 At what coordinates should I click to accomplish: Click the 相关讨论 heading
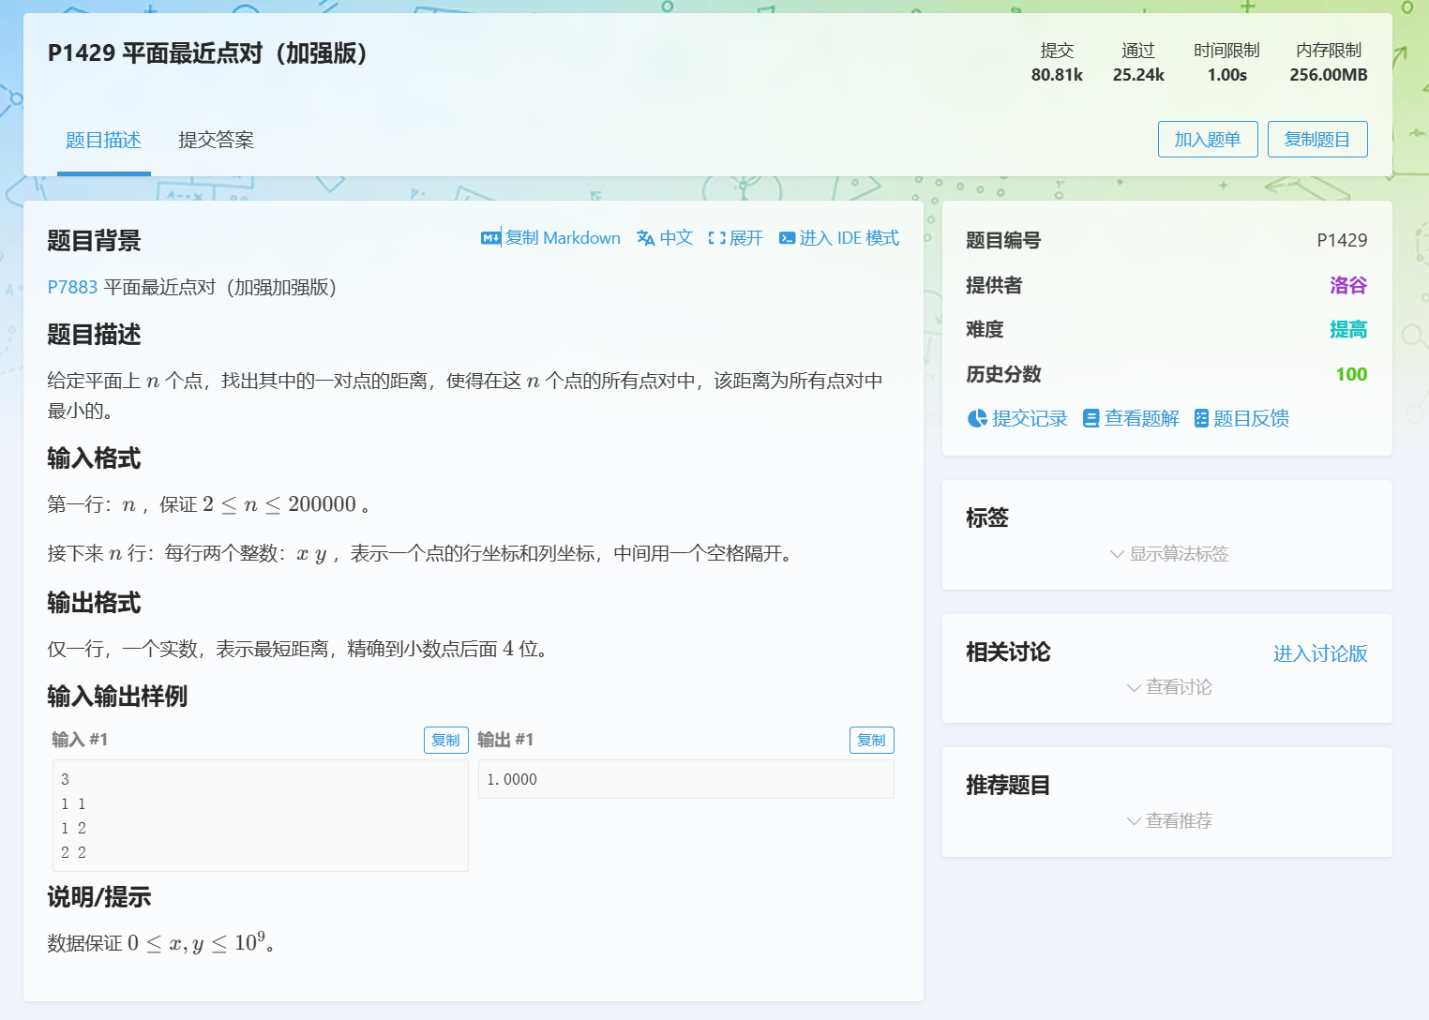[x=1008, y=652]
